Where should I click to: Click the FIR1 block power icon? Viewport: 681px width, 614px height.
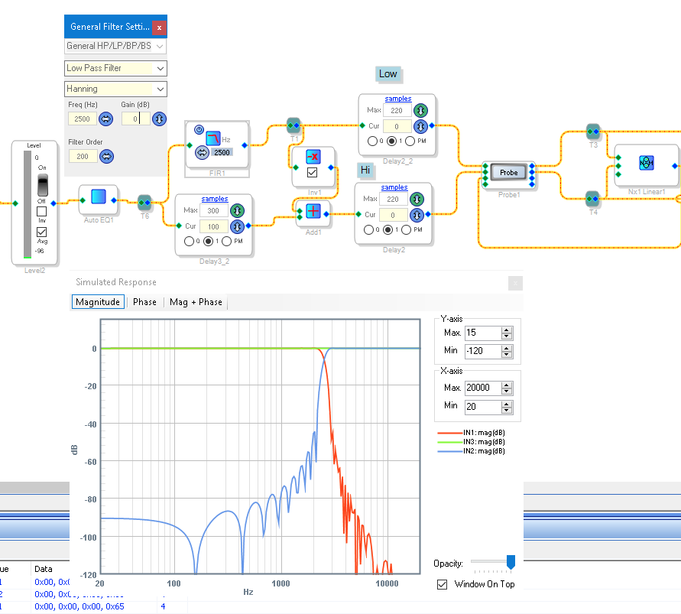click(x=199, y=130)
